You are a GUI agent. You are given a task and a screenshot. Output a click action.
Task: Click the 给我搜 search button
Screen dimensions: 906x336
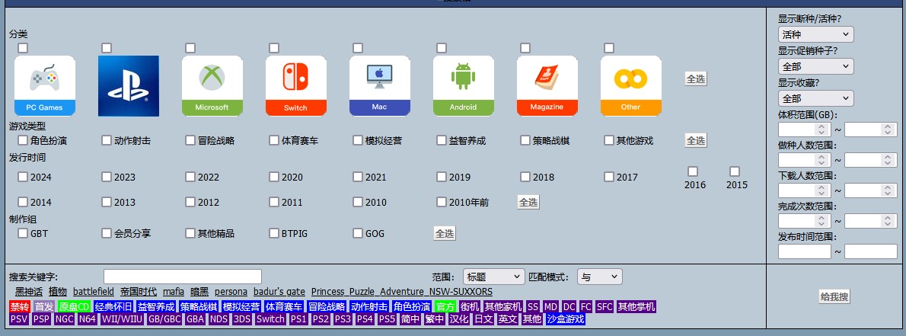[835, 296]
